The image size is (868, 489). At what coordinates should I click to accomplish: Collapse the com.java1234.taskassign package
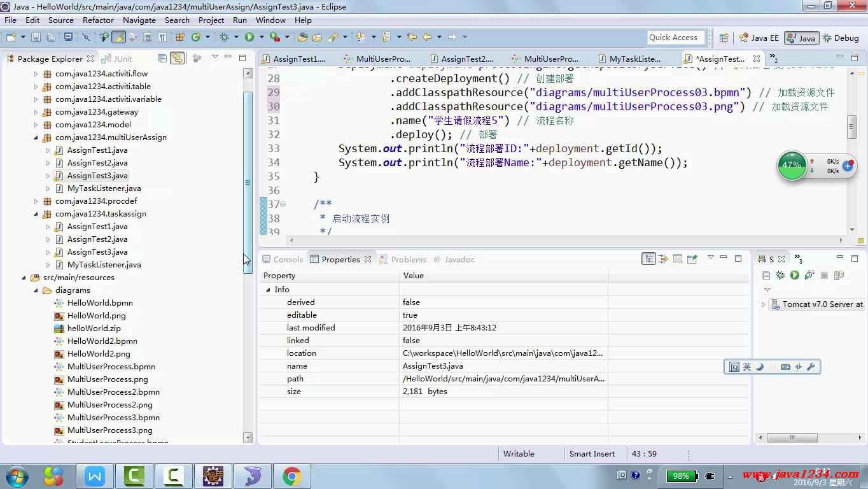(x=36, y=214)
